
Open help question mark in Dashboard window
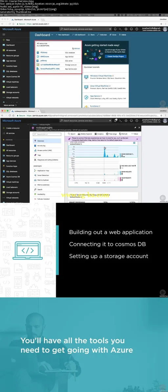136,29
